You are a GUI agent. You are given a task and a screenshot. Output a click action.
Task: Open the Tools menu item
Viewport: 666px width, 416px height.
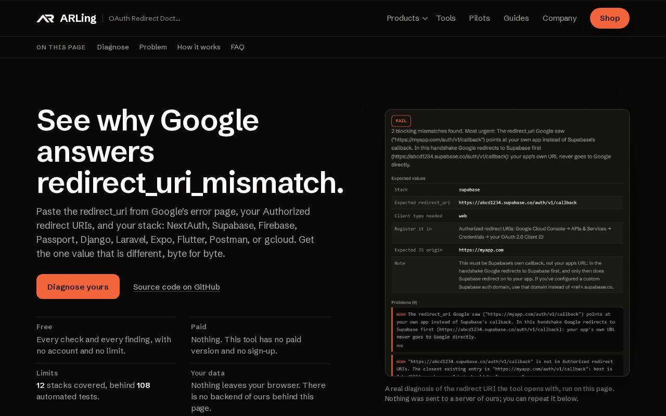[x=446, y=18]
